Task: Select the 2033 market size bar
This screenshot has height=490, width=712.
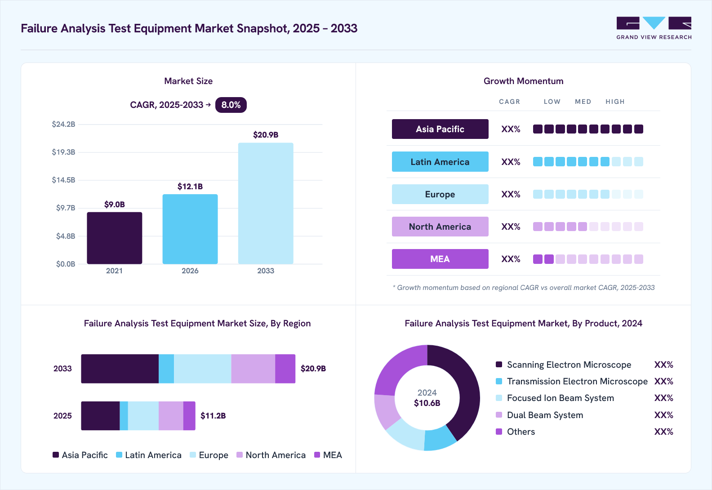Action: click(266, 203)
